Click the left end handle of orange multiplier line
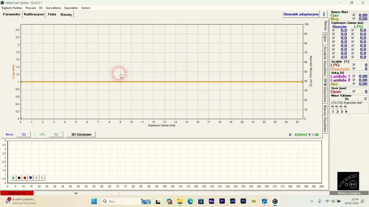 21,82
